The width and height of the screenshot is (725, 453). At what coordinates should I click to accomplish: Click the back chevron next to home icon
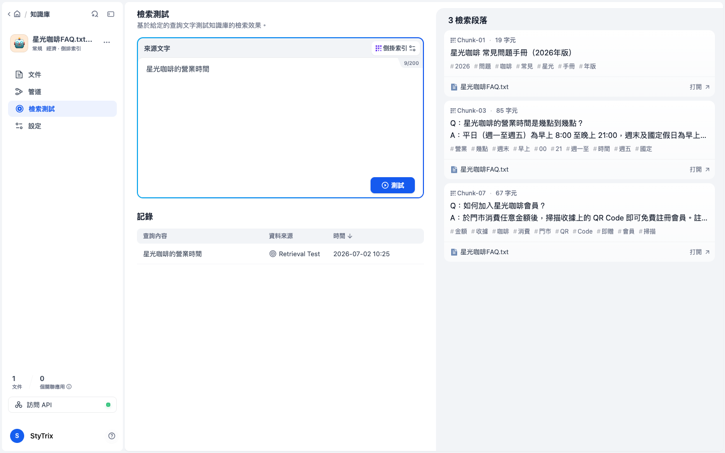pyautogui.click(x=9, y=14)
